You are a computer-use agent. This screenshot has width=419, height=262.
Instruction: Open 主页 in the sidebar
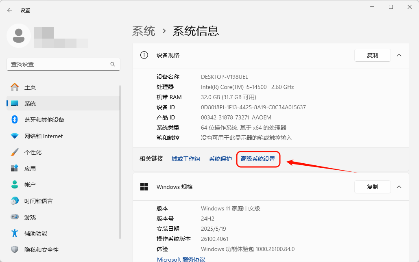63,87
